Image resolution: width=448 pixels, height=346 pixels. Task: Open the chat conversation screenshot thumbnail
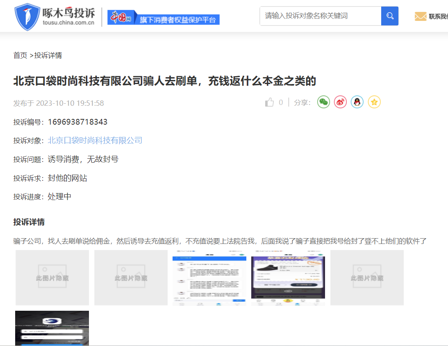tap(209, 278)
